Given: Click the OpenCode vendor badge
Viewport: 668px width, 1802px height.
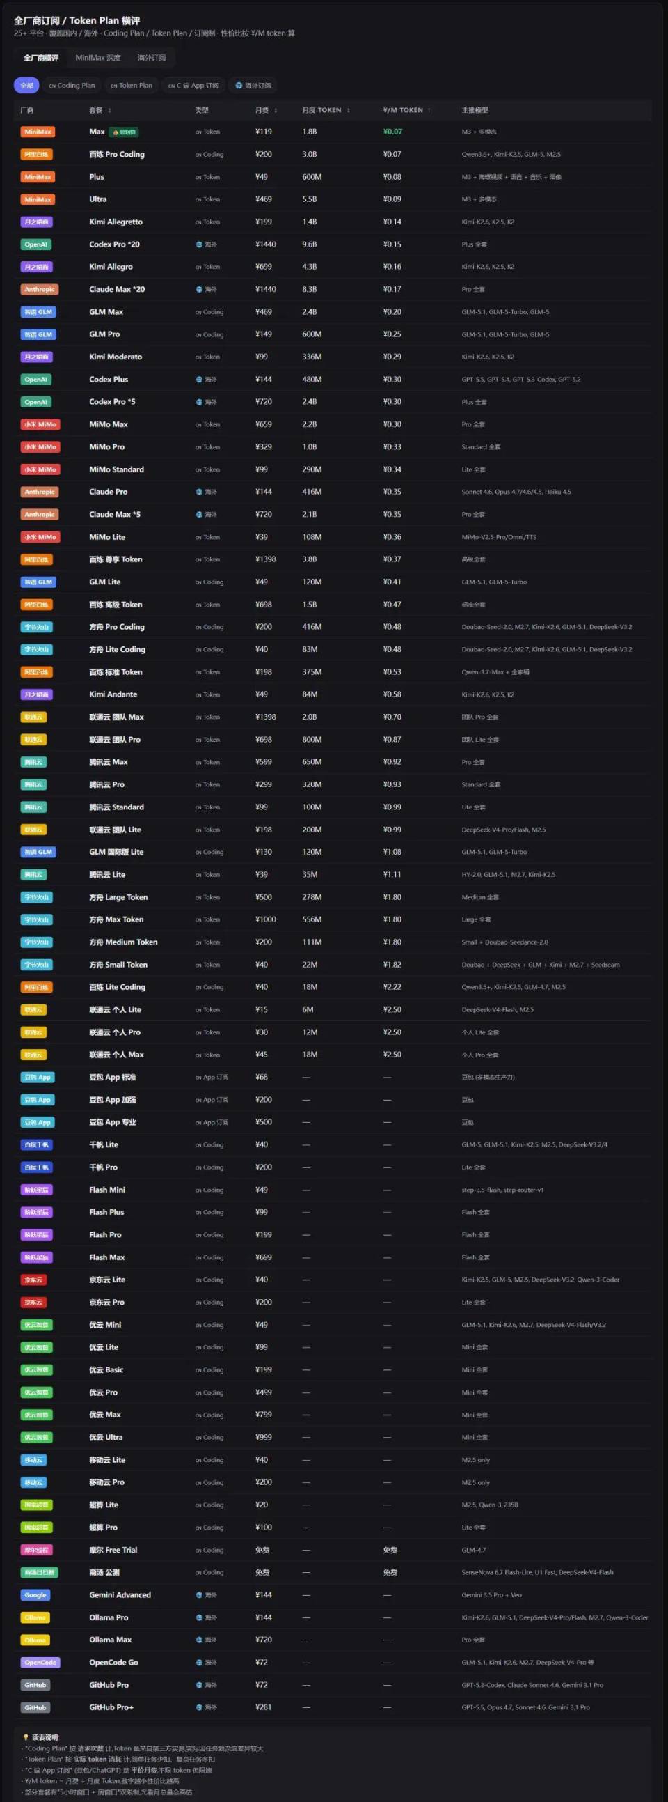Looking at the screenshot, I should [40, 1663].
